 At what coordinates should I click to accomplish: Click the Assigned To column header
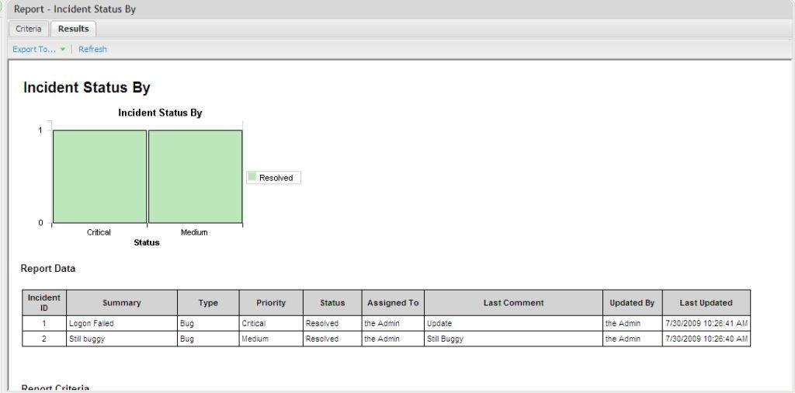pos(393,303)
